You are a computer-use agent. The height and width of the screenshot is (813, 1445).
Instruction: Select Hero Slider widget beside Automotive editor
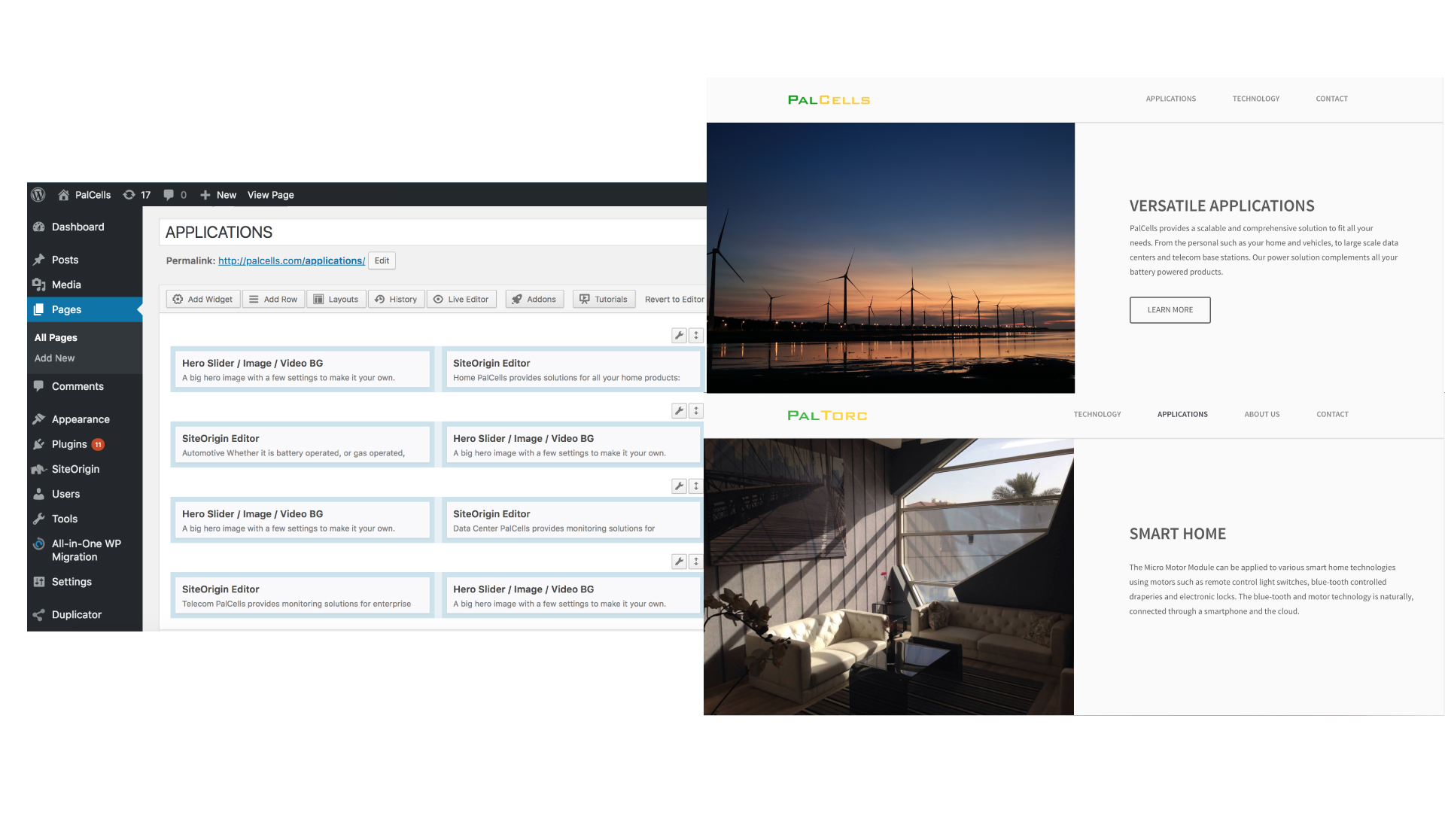(572, 445)
